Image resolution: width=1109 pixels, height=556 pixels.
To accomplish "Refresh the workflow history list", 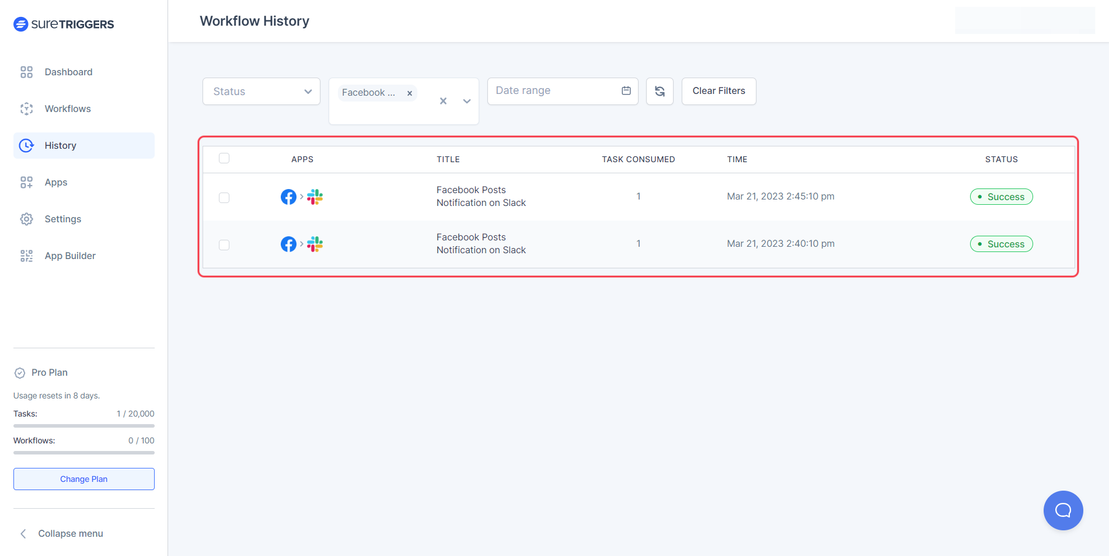I will [x=659, y=91].
